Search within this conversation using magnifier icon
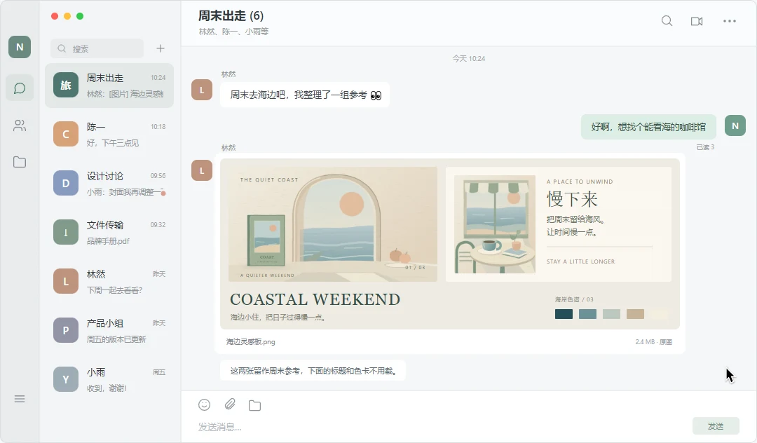 667,21
